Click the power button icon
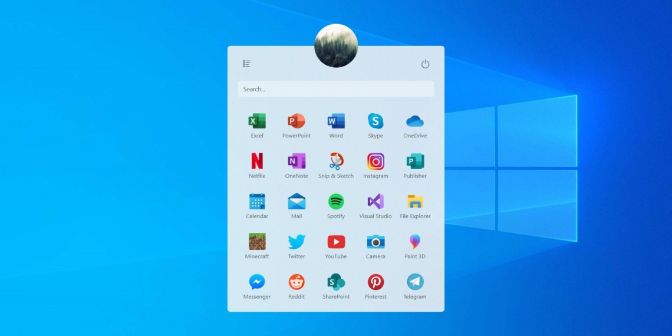 (x=425, y=64)
